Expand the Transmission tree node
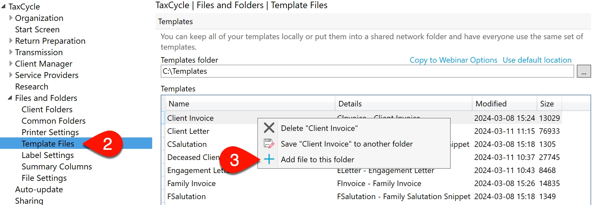 pos(11,52)
